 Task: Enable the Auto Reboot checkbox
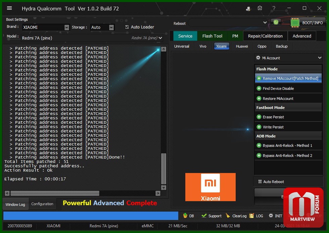[260, 181]
